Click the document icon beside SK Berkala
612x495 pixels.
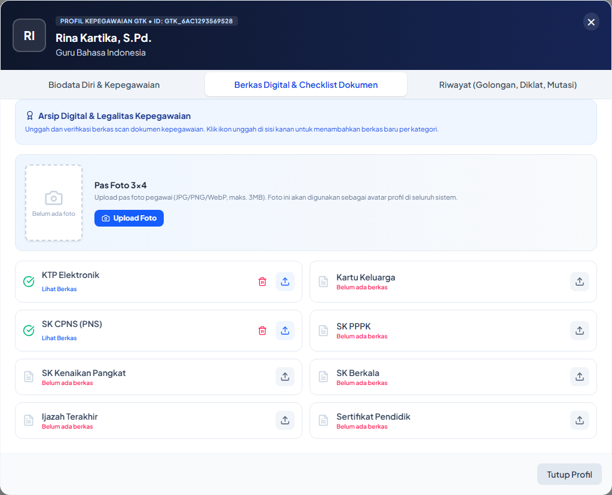(x=323, y=377)
